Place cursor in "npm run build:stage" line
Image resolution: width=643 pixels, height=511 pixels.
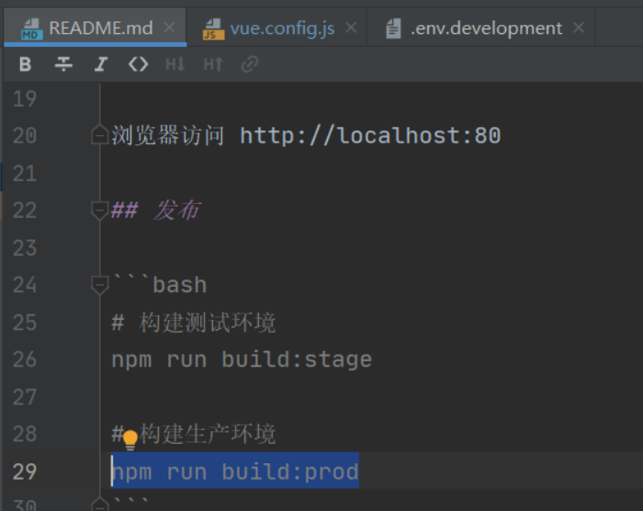(241, 359)
